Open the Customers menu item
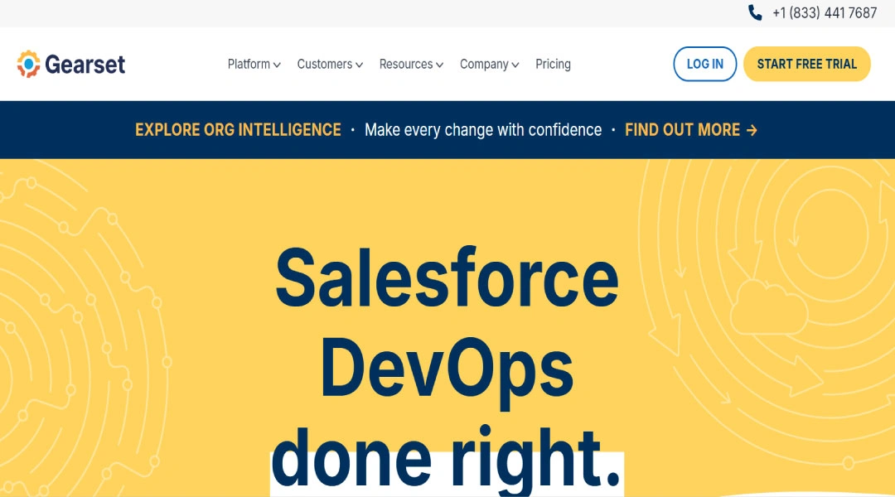This screenshot has width=895, height=497. [x=324, y=64]
